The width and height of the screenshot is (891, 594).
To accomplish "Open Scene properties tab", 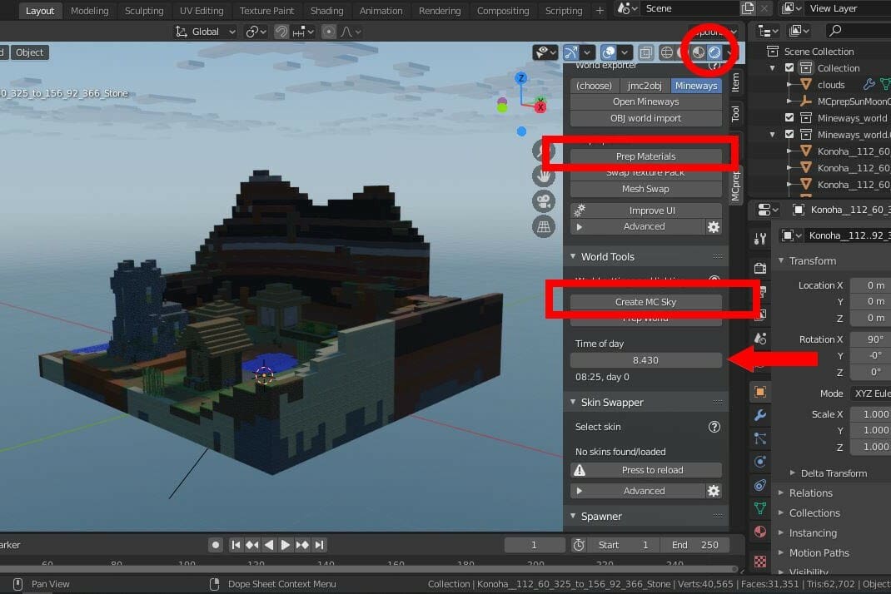I will coord(760,339).
